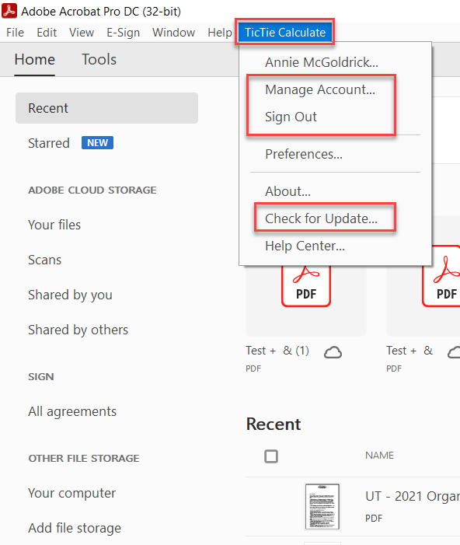The width and height of the screenshot is (460, 545).
Task: Tick the select-all checkbox in Recent list
Action: point(271,456)
